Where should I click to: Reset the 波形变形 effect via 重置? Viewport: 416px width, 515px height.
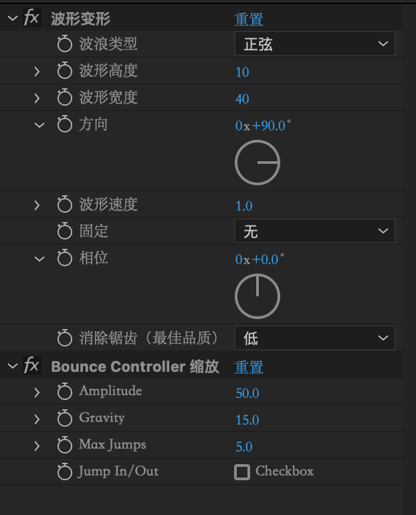point(249,19)
